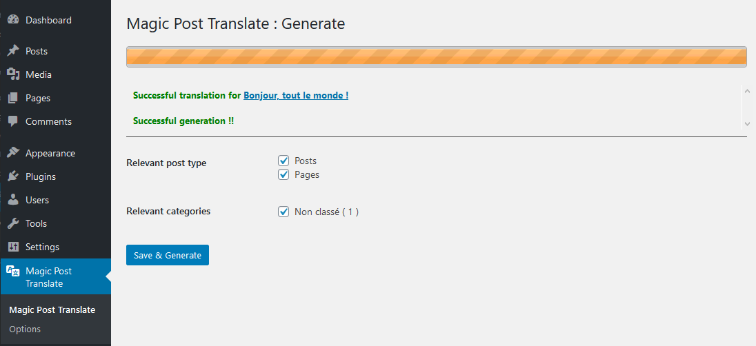Click the Plugins plug icon
The height and width of the screenshot is (346, 756).
coord(13,176)
